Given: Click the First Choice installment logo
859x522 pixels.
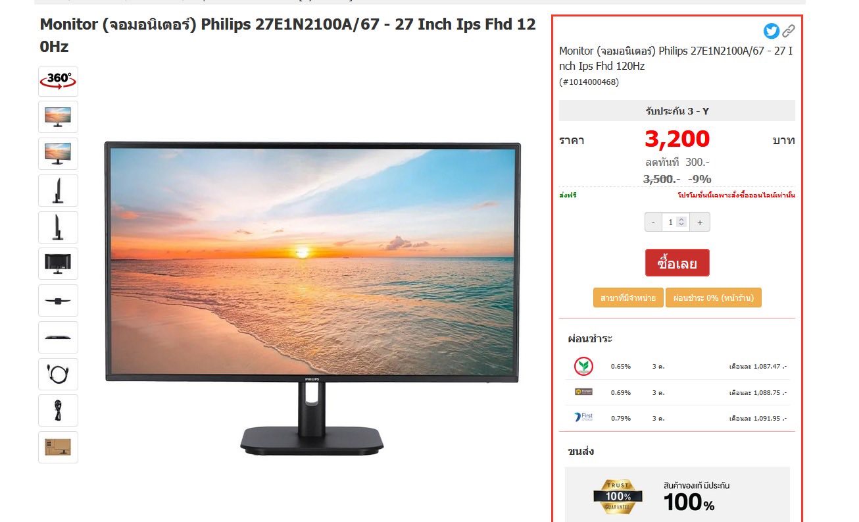Looking at the screenshot, I should [x=583, y=417].
